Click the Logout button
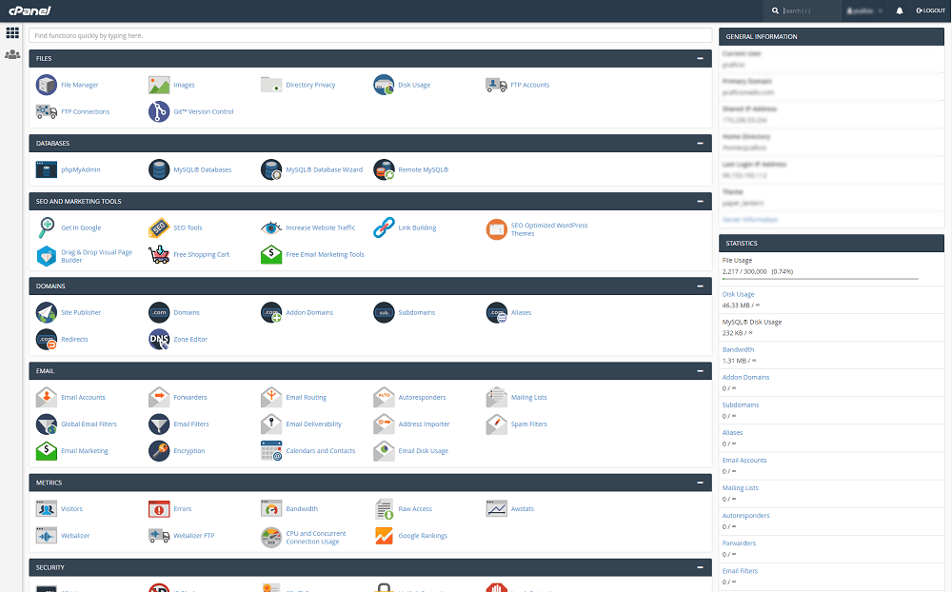Viewport: 952px width, 592px height. pos(930,10)
